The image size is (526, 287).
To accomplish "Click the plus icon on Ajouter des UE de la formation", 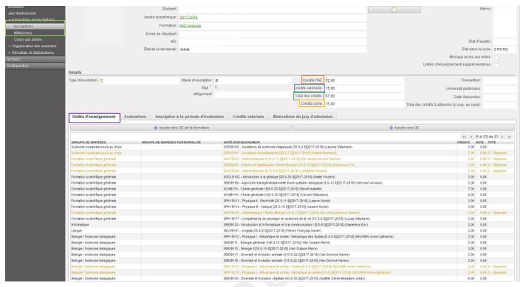I will [x=156, y=128].
